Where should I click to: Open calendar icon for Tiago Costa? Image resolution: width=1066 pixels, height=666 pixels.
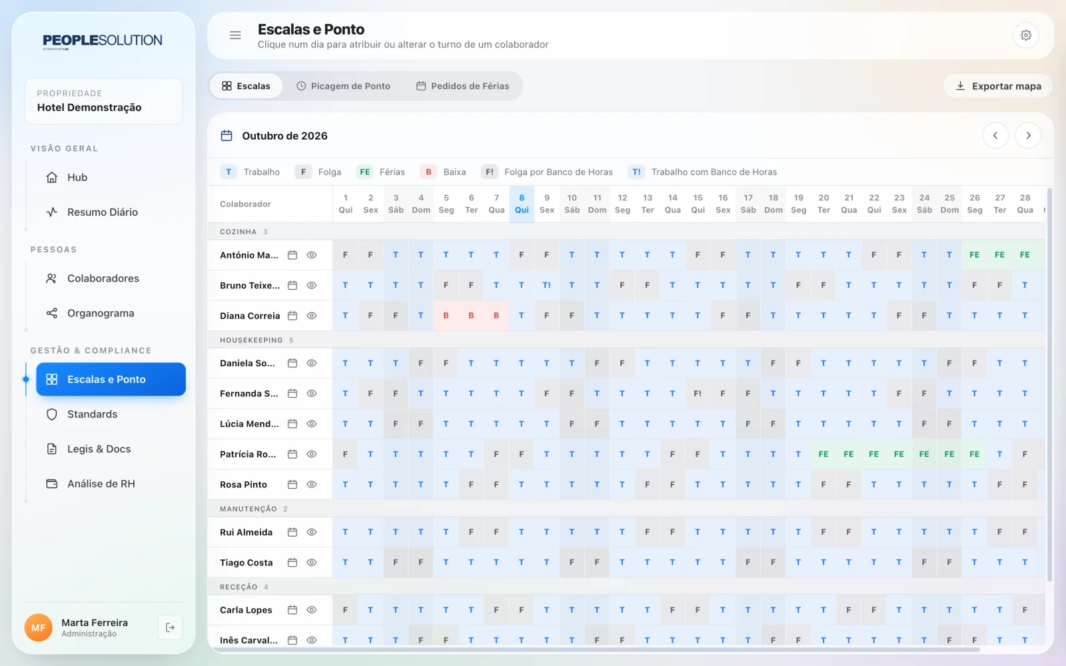[x=292, y=563]
